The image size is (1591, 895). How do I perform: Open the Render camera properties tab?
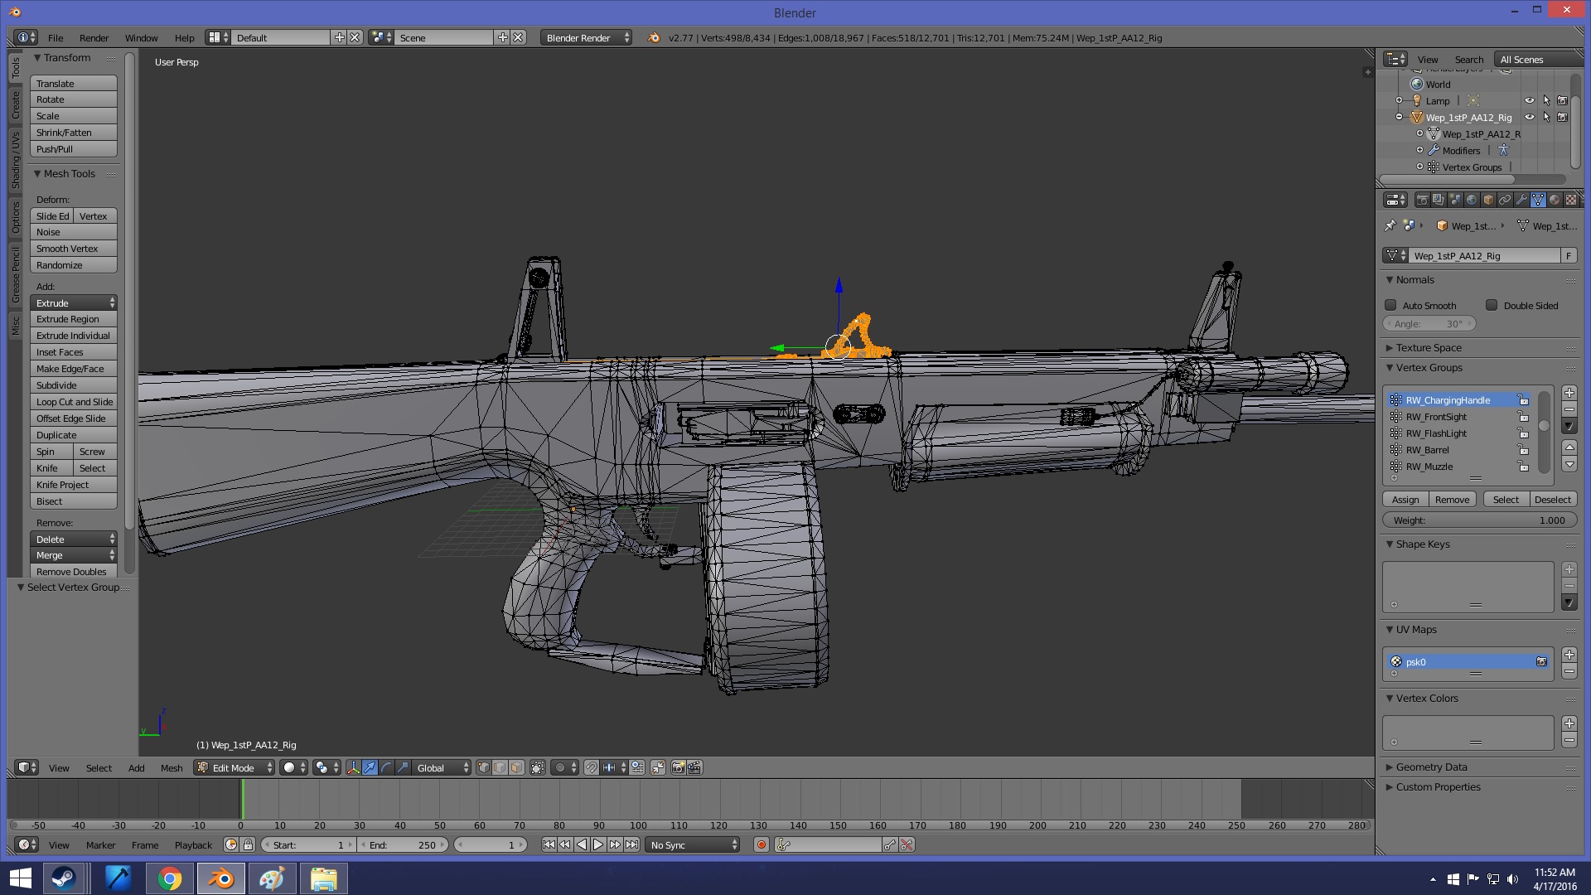(1422, 200)
